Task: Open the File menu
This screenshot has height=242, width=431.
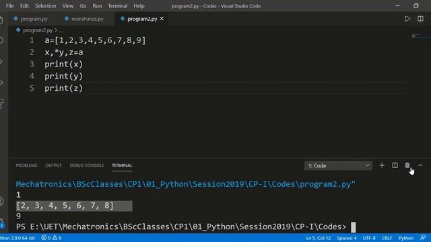Action: click(10, 6)
